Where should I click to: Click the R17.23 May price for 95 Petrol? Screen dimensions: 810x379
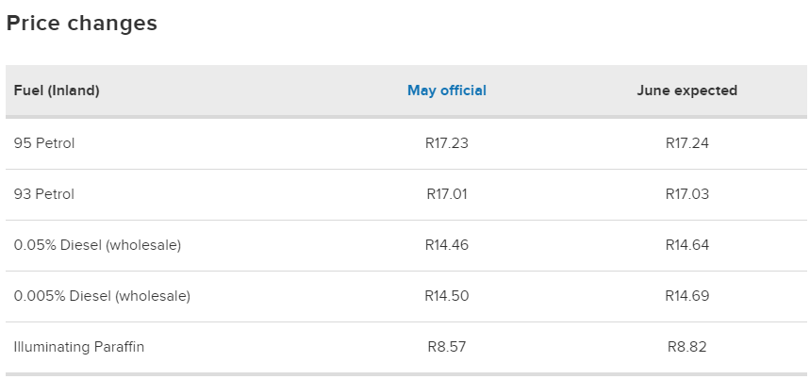(x=447, y=143)
